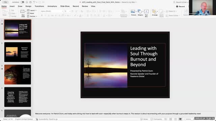Toggle the Notes pane button
Viewport: 216px width, 121px height.
click(144, 119)
